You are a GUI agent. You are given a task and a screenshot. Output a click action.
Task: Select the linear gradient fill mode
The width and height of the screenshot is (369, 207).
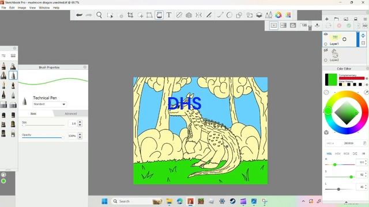(283, 25)
